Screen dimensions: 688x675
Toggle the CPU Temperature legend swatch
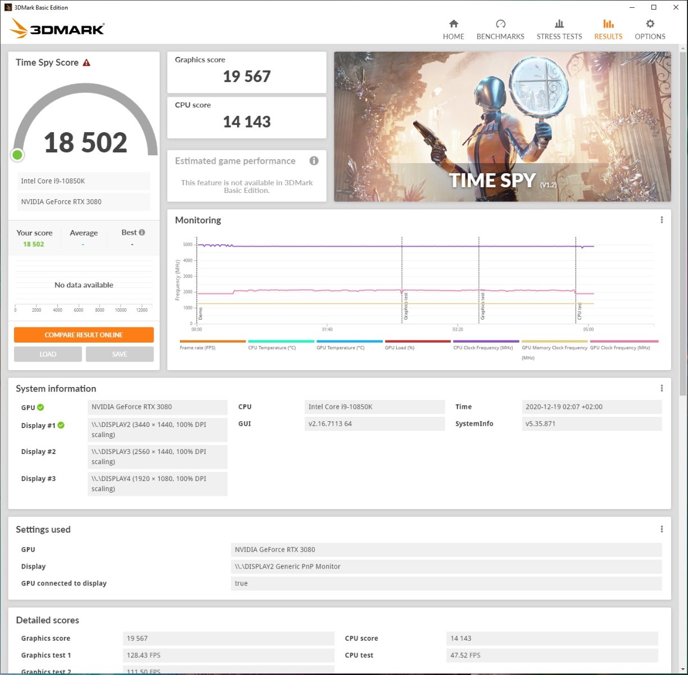[x=281, y=341]
